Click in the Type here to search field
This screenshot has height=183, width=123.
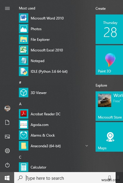pos(65,178)
